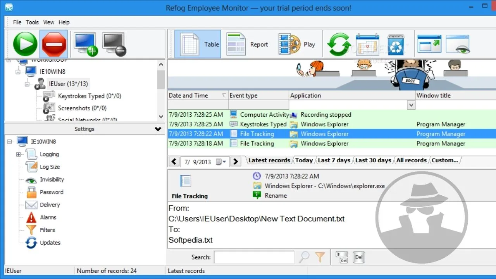Click the funnel filter icon beside search
Viewport: 496px width, 279px height.
(320, 257)
